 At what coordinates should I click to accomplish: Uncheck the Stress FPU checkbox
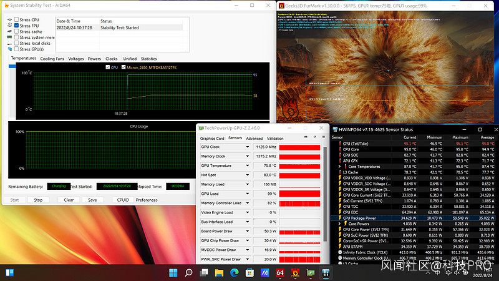(x=17, y=26)
